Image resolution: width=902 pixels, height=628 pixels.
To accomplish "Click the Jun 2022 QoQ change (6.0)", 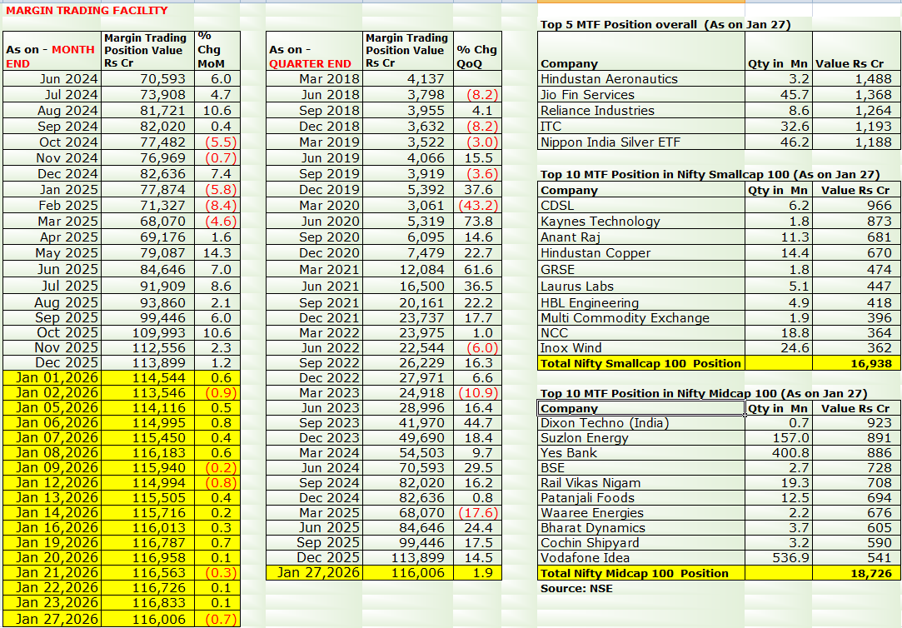I will [x=477, y=348].
